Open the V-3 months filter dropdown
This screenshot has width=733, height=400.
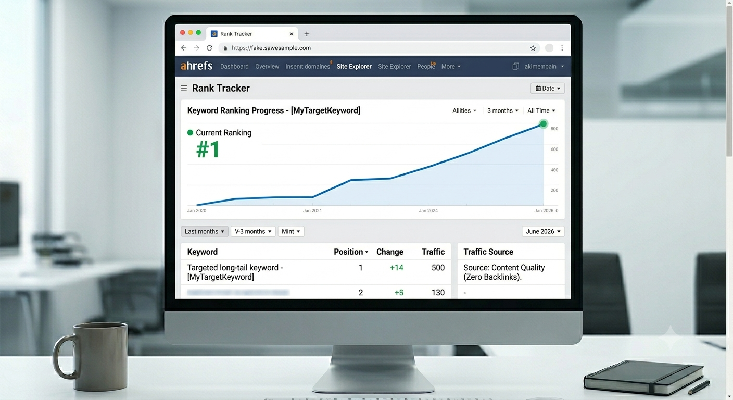[x=253, y=231]
